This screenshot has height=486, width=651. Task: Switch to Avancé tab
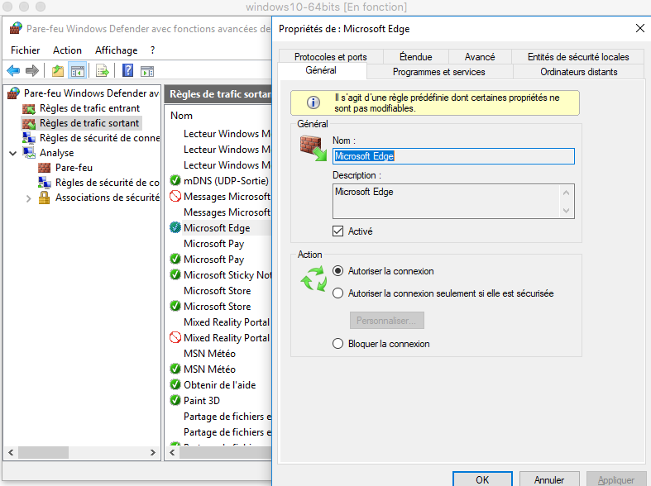tap(480, 57)
